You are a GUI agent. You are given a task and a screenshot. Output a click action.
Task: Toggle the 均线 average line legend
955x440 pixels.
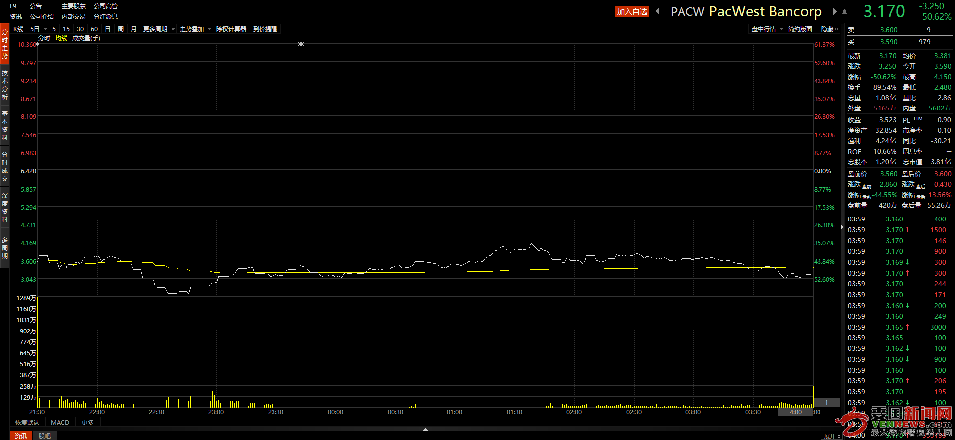(61, 38)
